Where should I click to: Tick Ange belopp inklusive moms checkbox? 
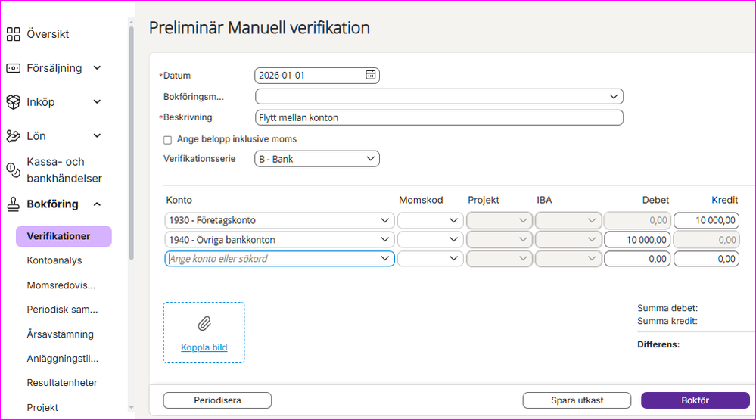pos(167,140)
